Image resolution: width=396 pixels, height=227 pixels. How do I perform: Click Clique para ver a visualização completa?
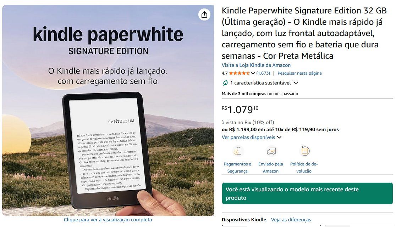(108, 220)
